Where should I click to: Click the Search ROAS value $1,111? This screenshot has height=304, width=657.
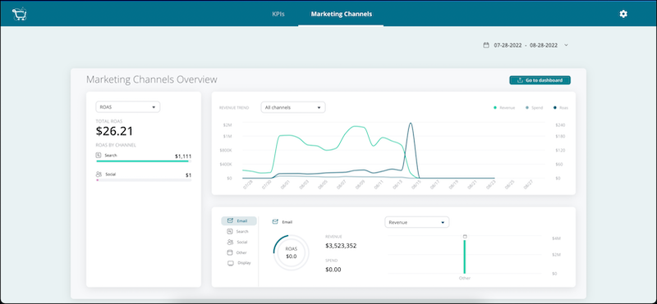coord(183,157)
